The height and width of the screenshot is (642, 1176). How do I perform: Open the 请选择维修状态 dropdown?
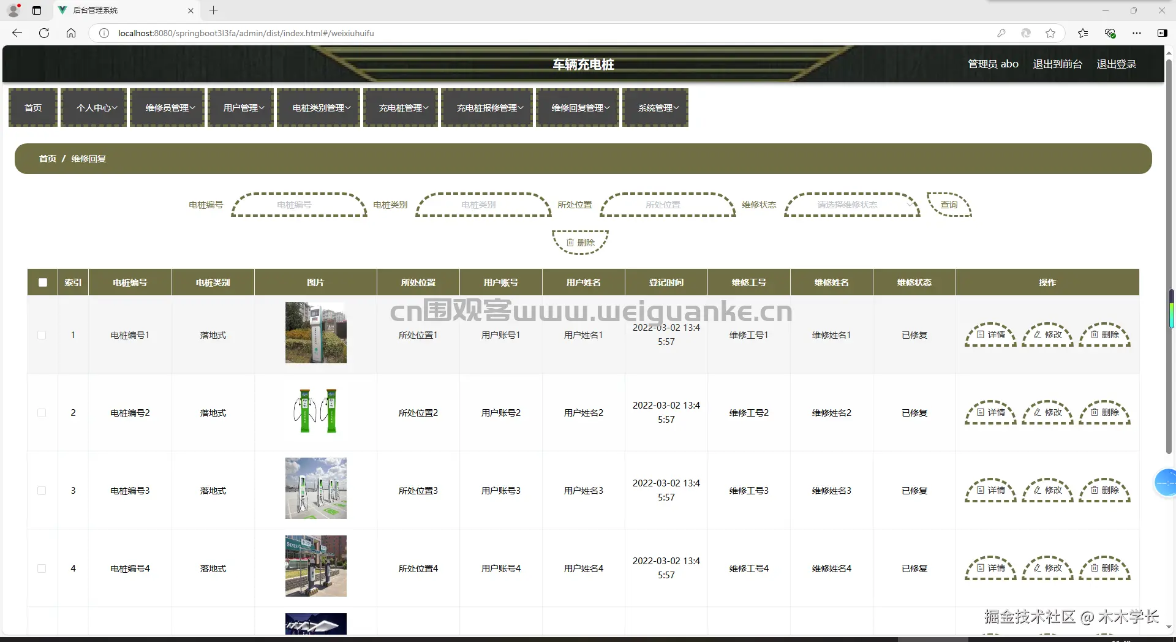point(852,205)
